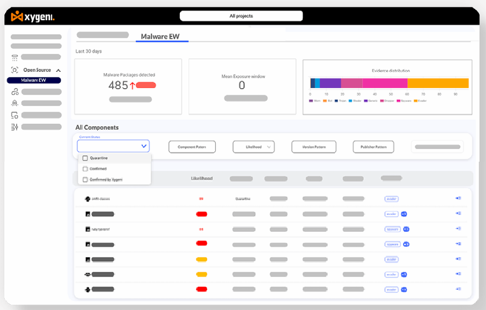Click the Python package icon in first row
Image resolution: width=486 pixels, height=310 pixels.
[87, 199]
